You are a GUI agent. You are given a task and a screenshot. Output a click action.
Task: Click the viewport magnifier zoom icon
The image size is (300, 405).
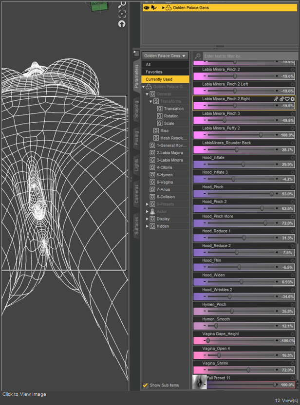(122, 4)
